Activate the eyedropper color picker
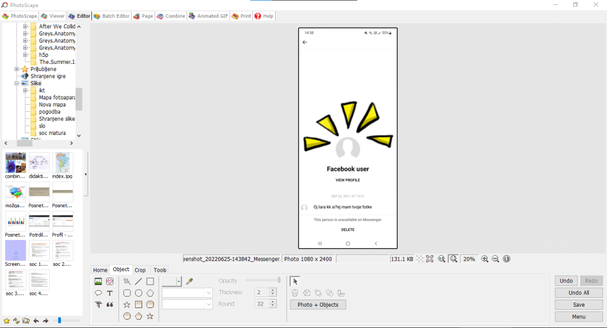 pyautogui.click(x=189, y=281)
